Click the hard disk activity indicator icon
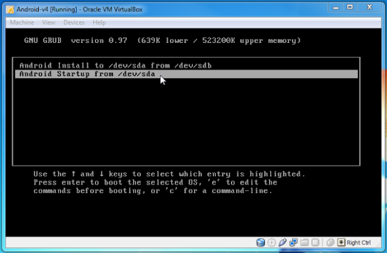387x253 pixels. (261, 243)
